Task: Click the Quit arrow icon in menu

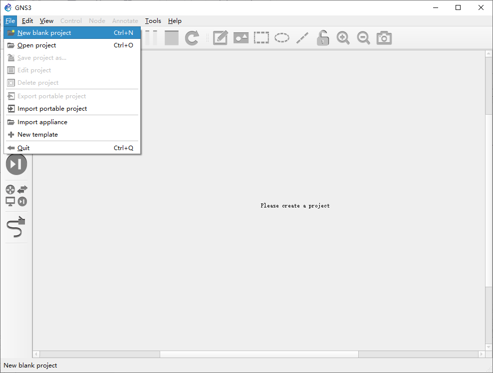Action: click(x=11, y=148)
